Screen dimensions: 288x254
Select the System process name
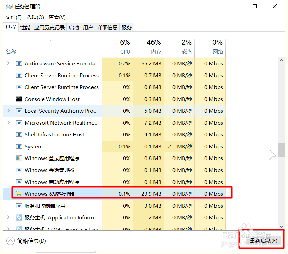[34, 146]
